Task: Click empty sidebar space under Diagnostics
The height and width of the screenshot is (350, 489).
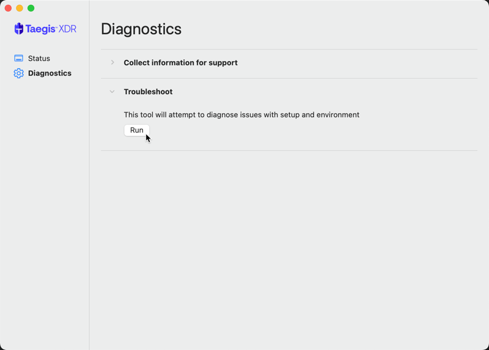Action: point(45,212)
